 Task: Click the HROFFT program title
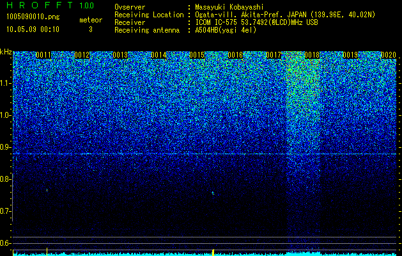point(40,5)
